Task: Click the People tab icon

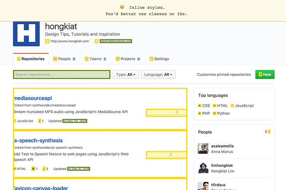Action: [x=55, y=59]
